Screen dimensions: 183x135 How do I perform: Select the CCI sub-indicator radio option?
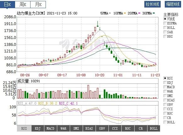(x=165, y=109)
